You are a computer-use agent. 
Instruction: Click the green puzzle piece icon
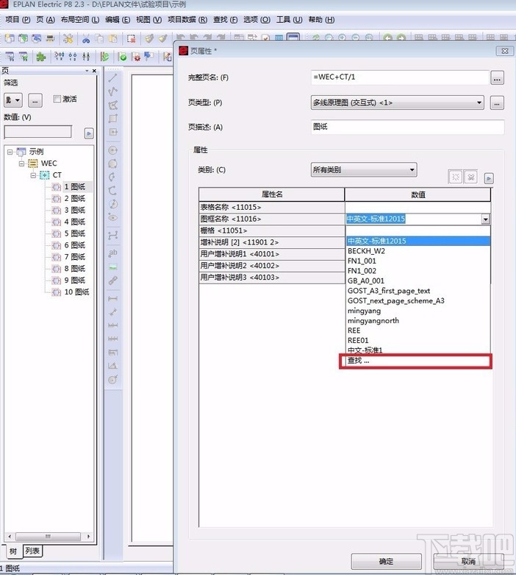[40, 57]
